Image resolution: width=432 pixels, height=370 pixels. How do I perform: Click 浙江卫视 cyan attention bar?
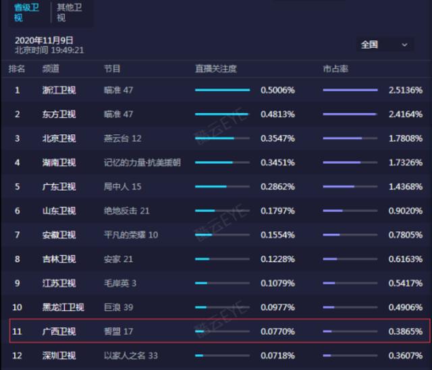point(222,90)
